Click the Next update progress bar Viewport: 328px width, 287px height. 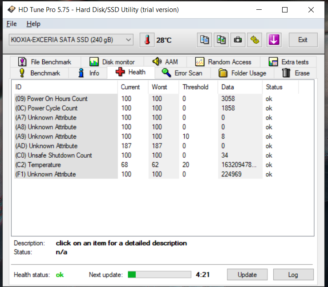[159, 275]
